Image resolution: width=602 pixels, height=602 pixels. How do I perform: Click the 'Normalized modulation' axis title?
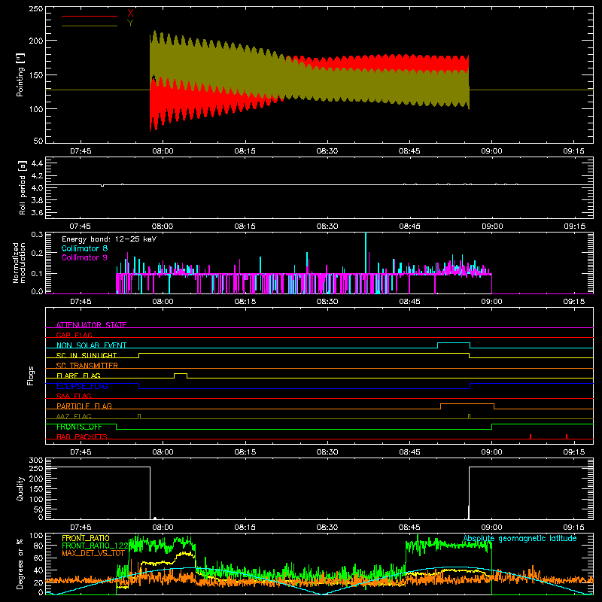coord(19,263)
